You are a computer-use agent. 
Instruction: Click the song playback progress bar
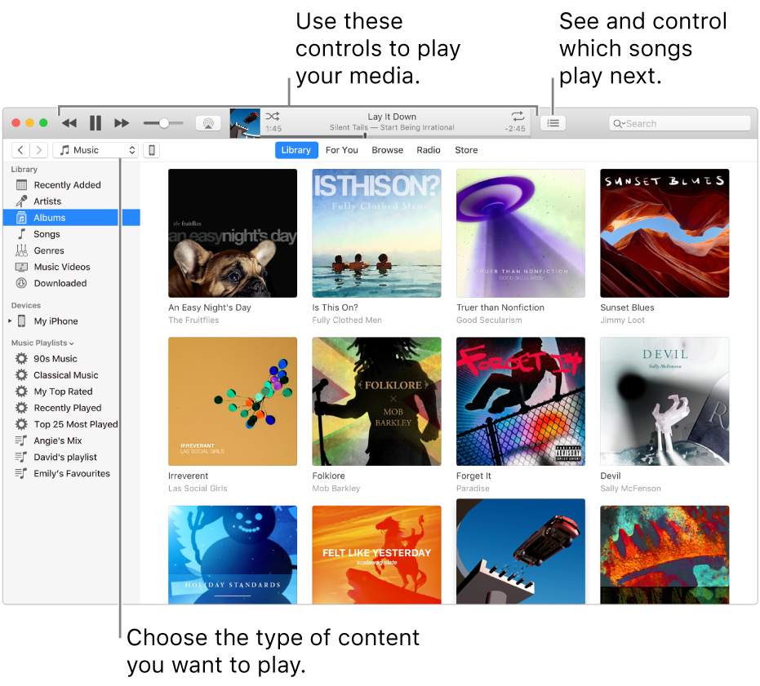(395, 136)
